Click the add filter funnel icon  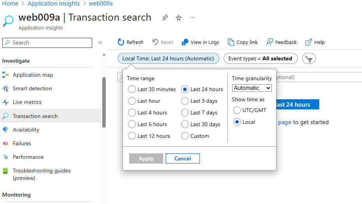click(x=309, y=58)
